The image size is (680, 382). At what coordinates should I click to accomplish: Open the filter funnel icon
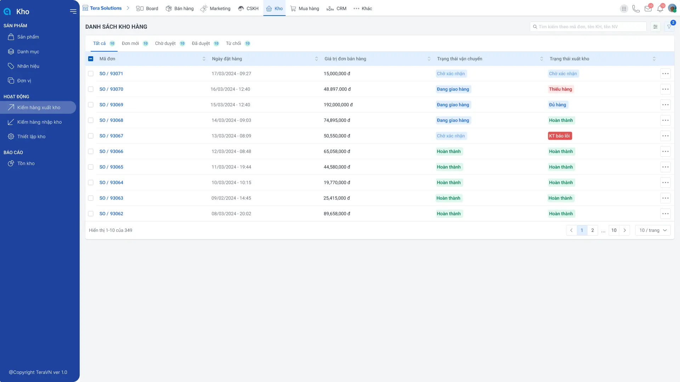669,27
